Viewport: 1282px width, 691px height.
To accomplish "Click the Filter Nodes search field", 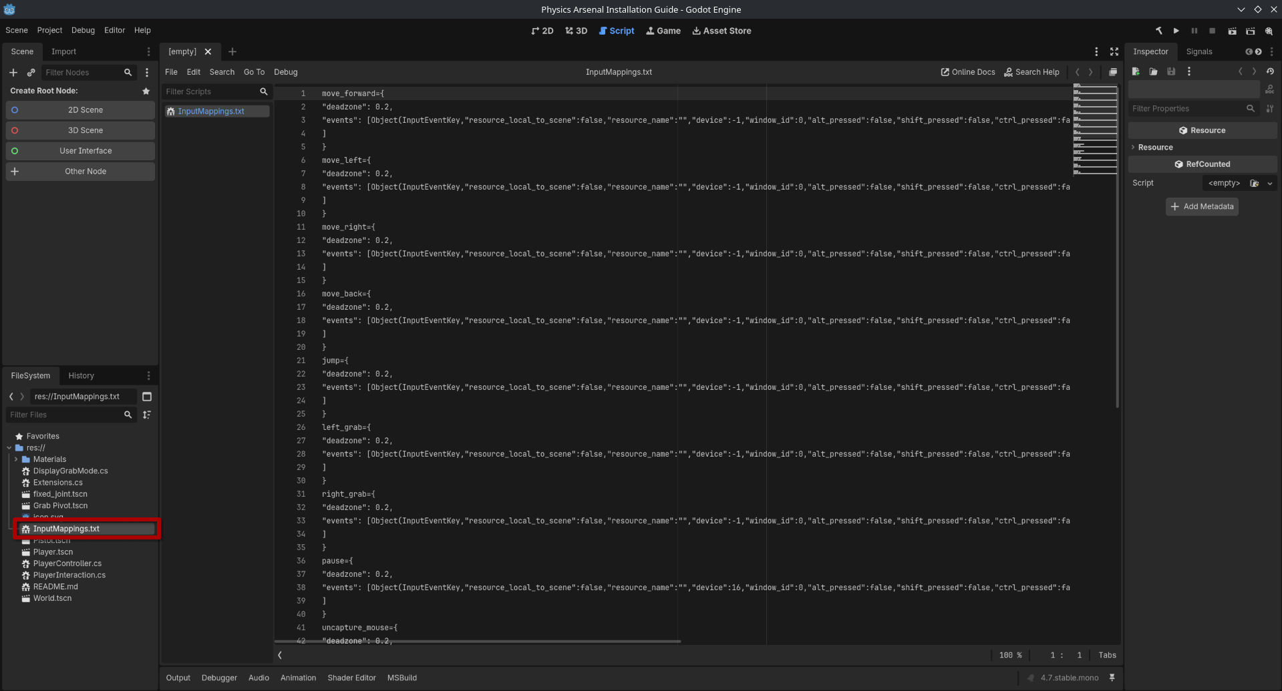I will (x=89, y=72).
